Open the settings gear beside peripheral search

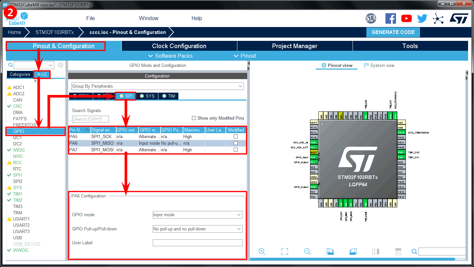(x=61, y=65)
